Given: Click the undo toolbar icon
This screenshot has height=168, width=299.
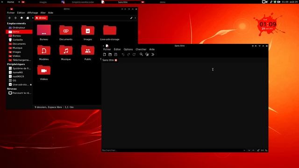Looking at the screenshot, I should (x=123, y=55).
